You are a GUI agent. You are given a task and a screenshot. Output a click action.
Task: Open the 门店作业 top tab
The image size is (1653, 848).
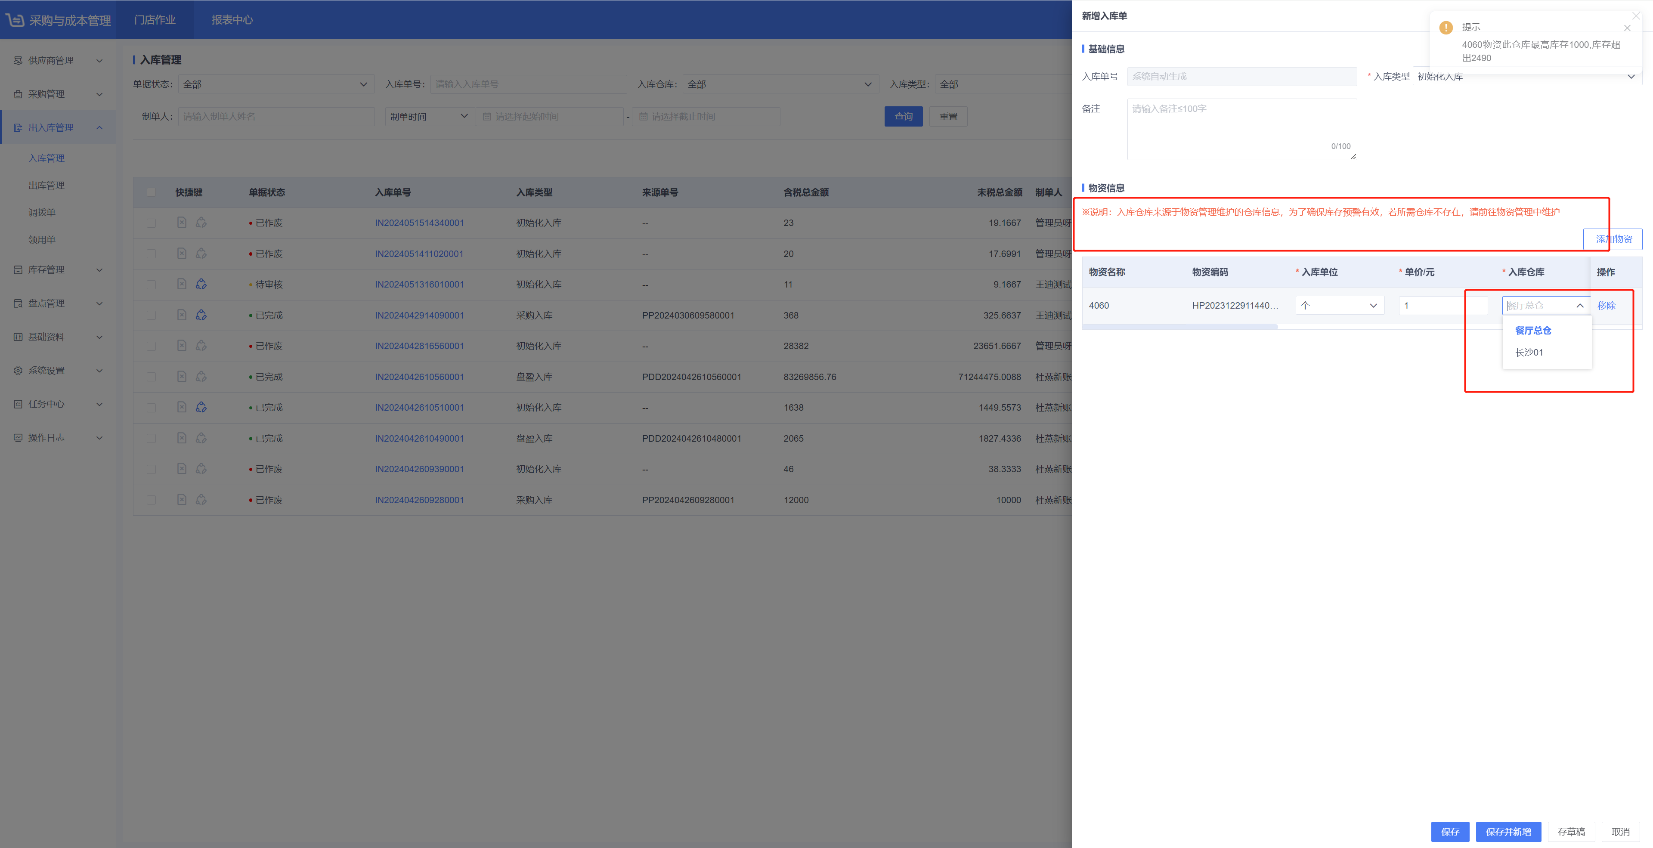click(155, 20)
